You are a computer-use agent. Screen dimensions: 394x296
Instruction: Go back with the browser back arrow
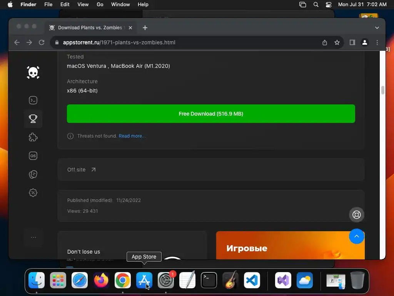pos(17,42)
